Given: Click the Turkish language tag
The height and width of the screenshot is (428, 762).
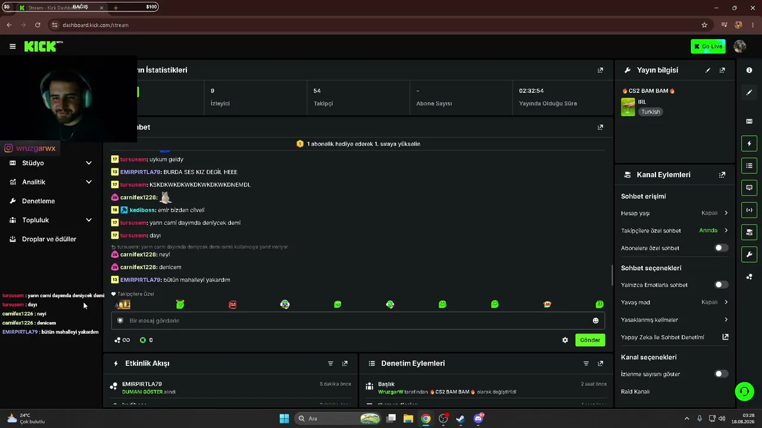Looking at the screenshot, I should (x=651, y=112).
